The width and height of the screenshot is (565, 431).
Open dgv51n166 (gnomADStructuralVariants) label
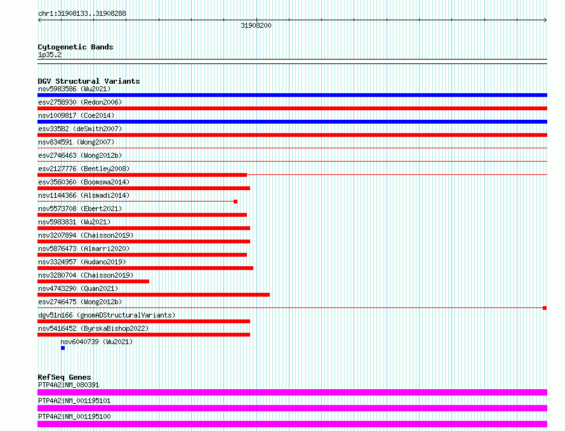(x=107, y=315)
